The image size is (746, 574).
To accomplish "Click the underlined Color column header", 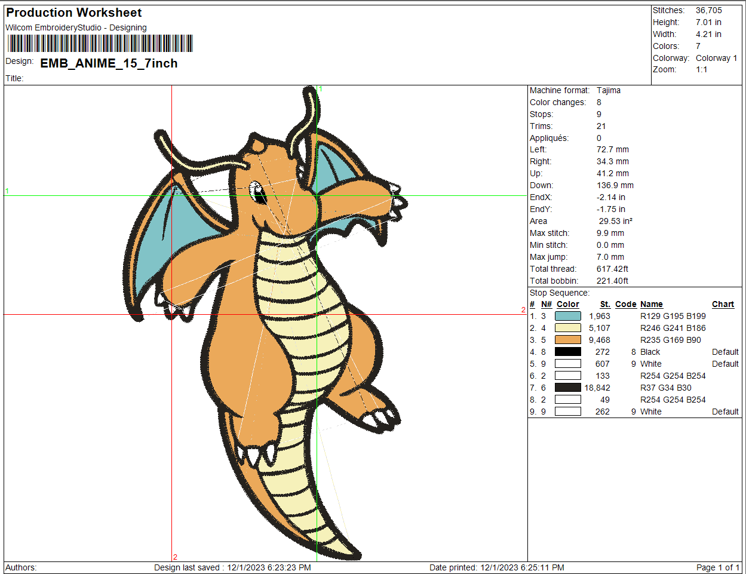I will click(567, 304).
